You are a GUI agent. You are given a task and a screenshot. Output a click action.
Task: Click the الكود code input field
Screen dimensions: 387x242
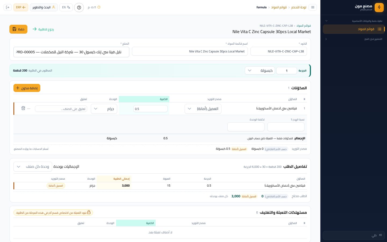tap(279, 51)
